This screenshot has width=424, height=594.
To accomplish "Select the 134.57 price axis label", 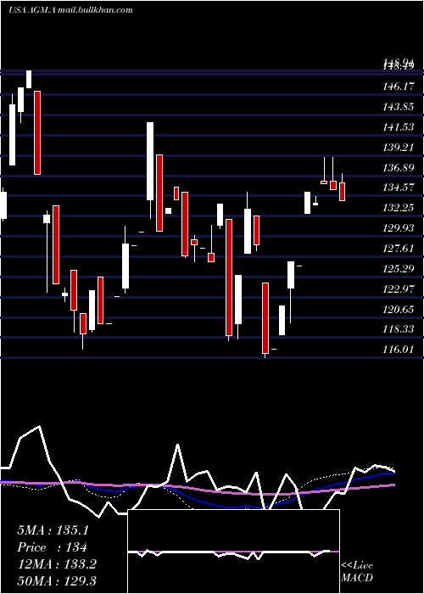I will pyautogui.click(x=398, y=188).
